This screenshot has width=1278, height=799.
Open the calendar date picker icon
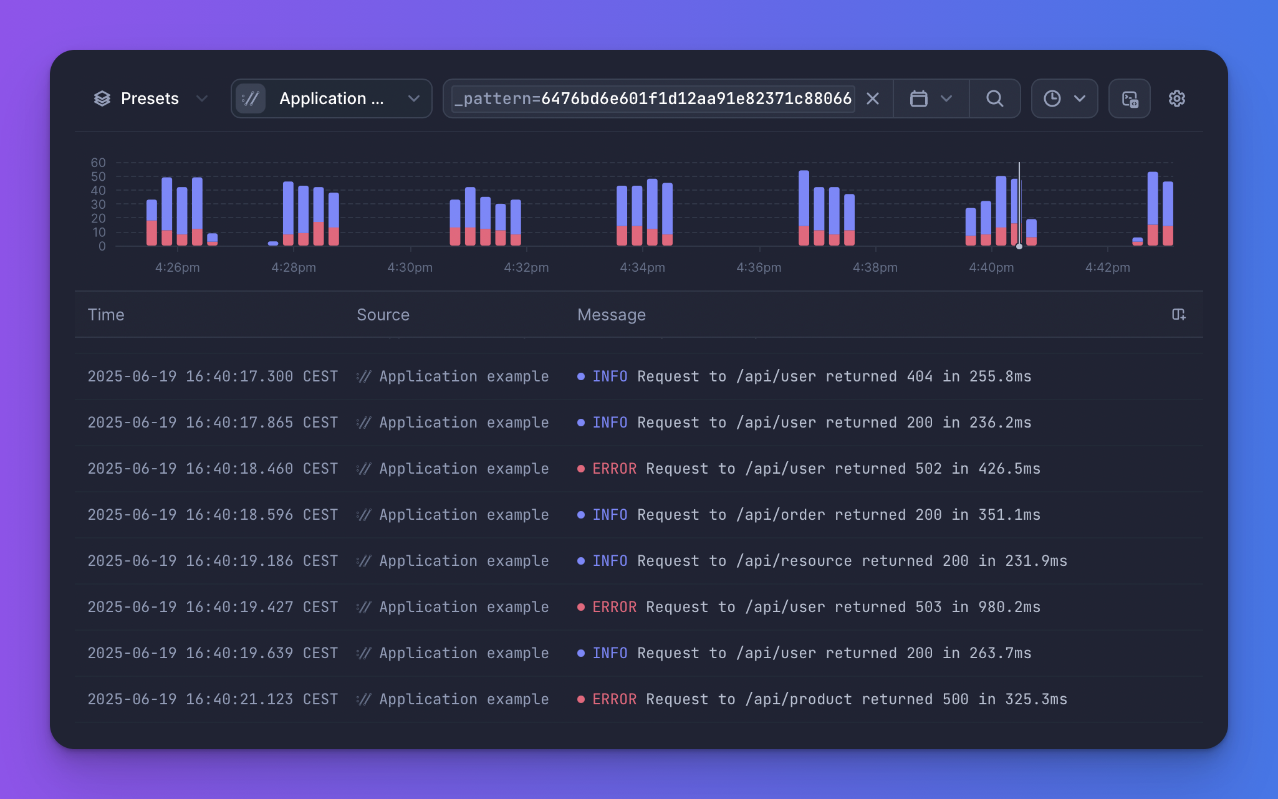[x=918, y=98]
